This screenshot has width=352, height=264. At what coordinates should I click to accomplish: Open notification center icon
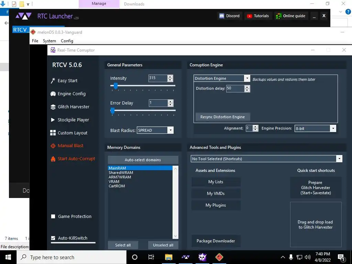point(341,257)
